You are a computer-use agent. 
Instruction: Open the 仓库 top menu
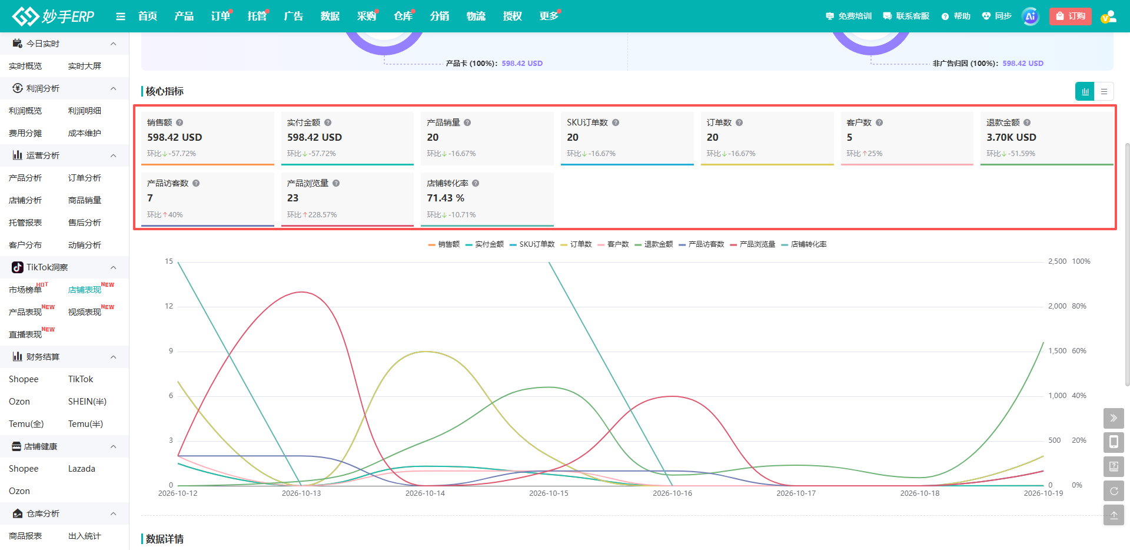point(403,16)
